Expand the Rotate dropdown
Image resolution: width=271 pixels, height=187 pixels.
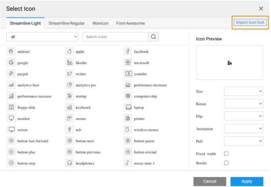(x=244, y=104)
